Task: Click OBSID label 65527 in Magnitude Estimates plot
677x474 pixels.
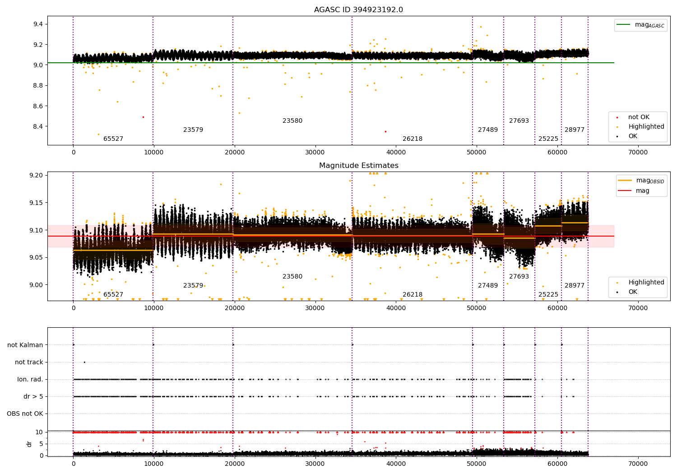Action: [x=113, y=295]
